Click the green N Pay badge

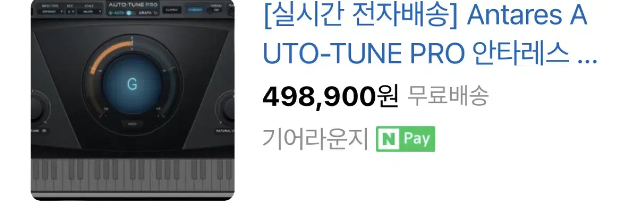click(406, 139)
